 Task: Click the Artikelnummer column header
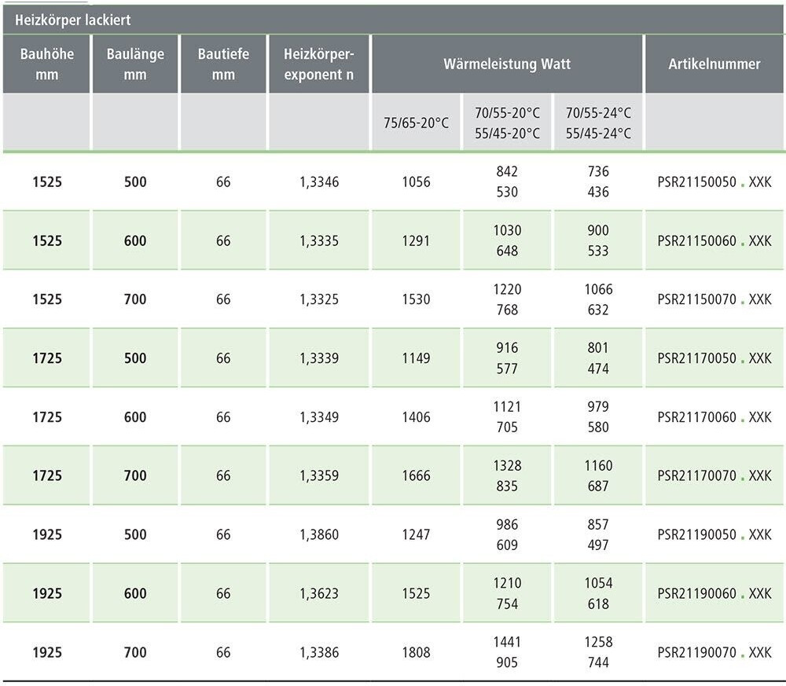(x=714, y=64)
